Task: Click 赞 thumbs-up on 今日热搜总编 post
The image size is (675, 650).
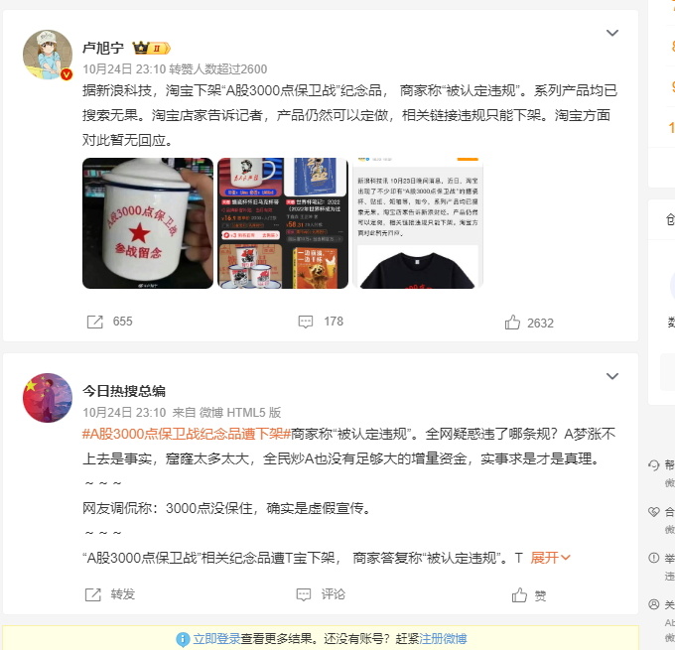Action: pos(519,595)
